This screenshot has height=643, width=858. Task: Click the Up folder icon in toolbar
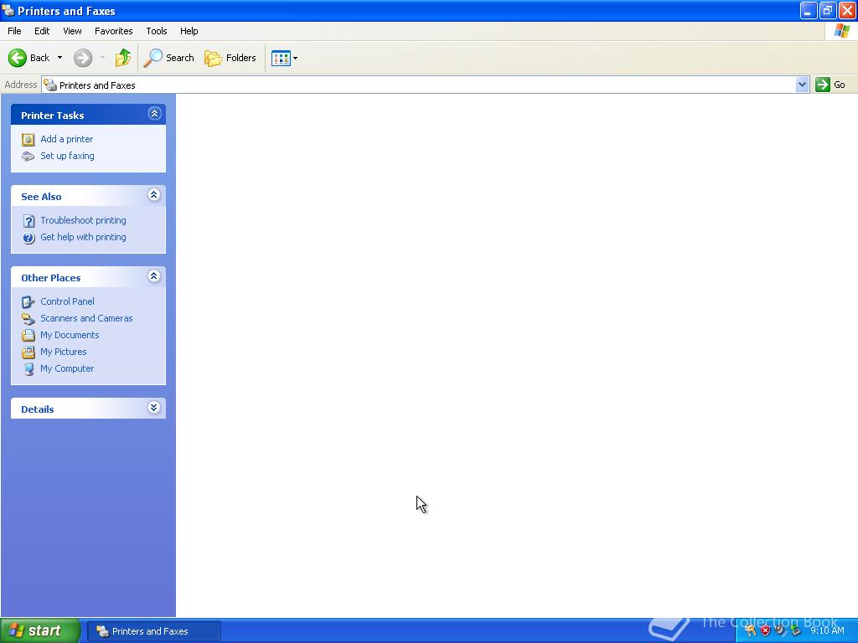(123, 58)
